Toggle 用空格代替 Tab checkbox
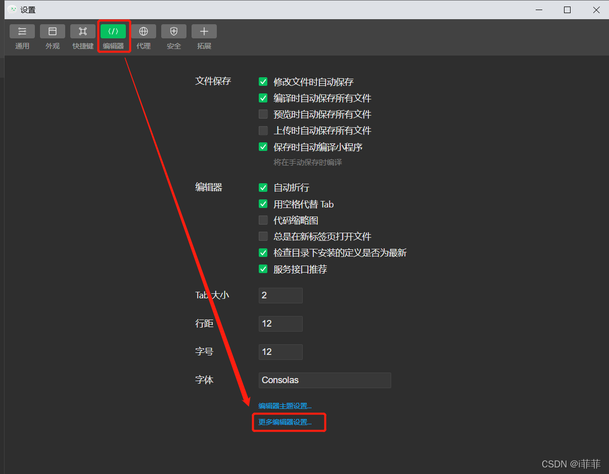 (263, 204)
